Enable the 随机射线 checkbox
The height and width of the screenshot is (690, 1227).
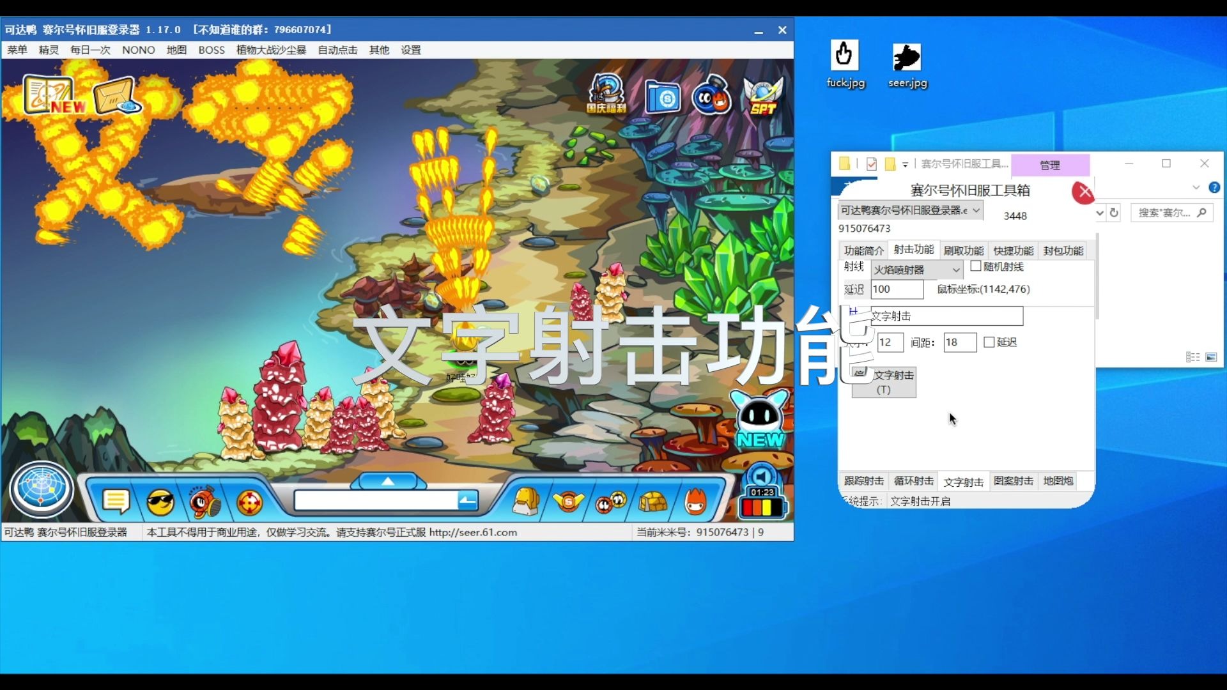click(x=976, y=266)
